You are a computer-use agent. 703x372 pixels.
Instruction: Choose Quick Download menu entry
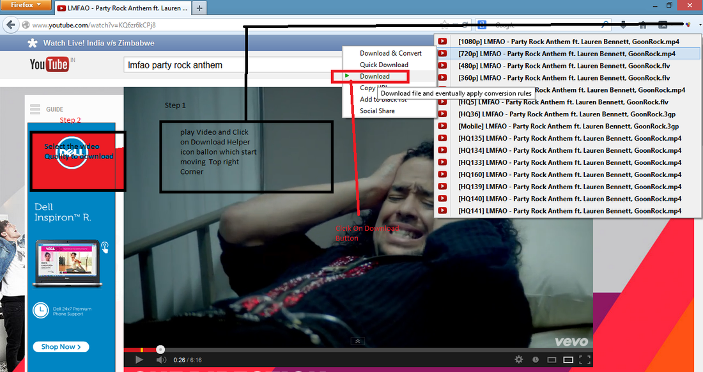(x=389, y=65)
